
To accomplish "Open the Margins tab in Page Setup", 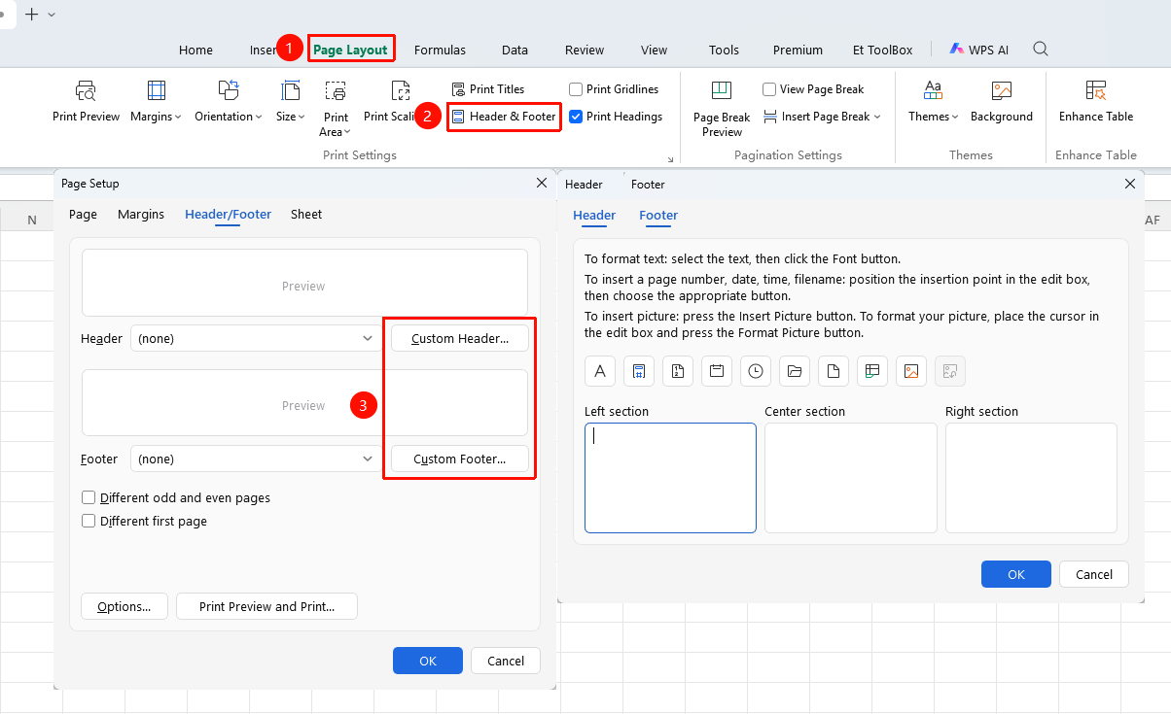I will pyautogui.click(x=141, y=214).
